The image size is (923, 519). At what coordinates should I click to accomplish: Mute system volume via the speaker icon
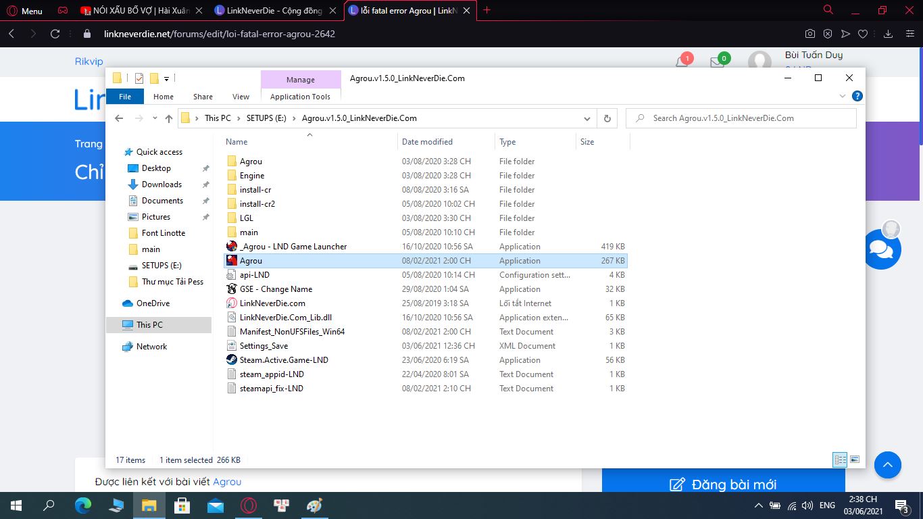coord(807,505)
